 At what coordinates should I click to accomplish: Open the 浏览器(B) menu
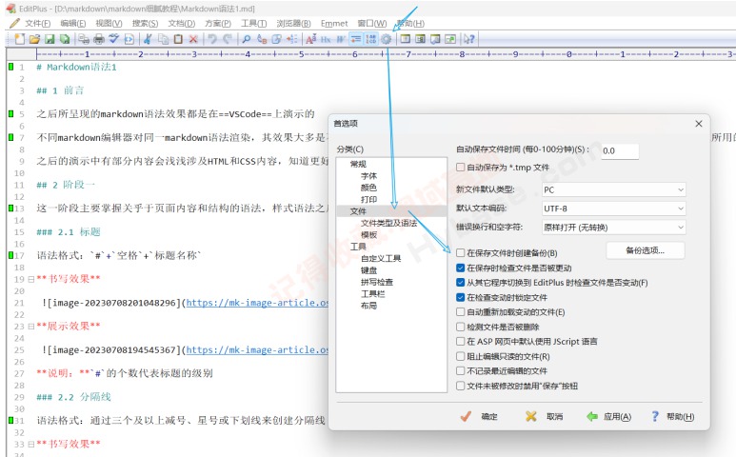[294, 23]
